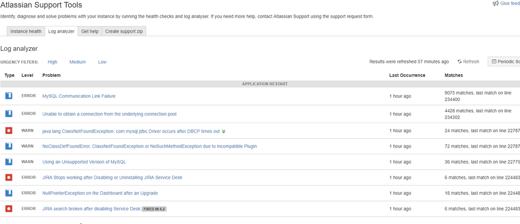Click the Type column header

tap(9, 75)
